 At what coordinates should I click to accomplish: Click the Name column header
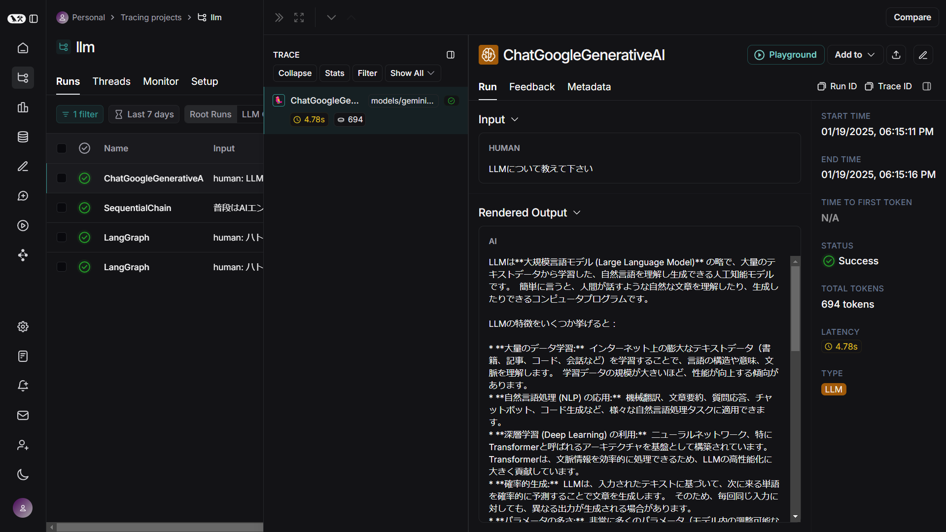click(x=116, y=148)
